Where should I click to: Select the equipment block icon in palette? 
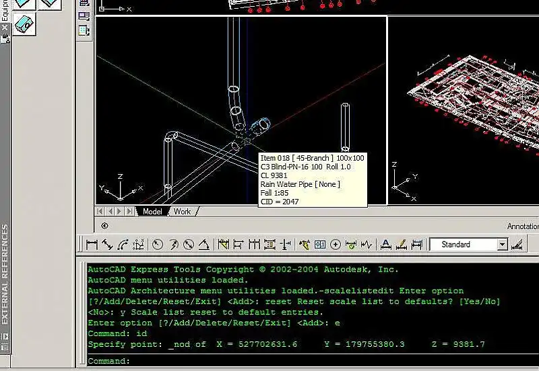[x=25, y=25]
